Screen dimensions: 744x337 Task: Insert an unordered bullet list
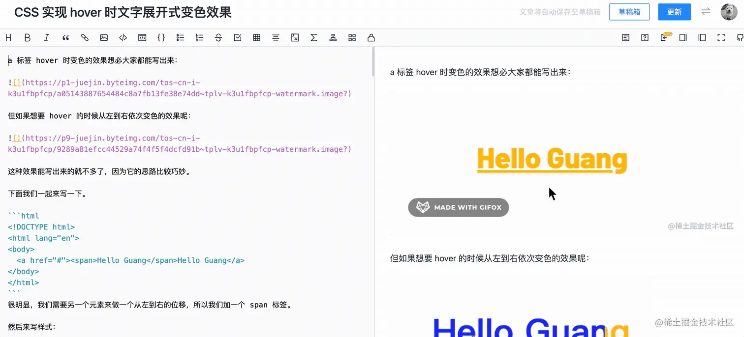pyautogui.click(x=180, y=38)
